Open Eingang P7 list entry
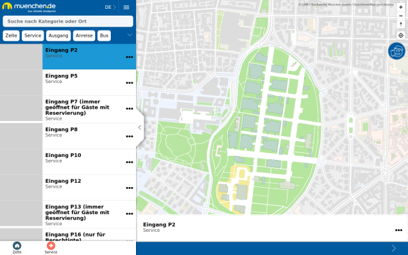The height and width of the screenshot is (255, 408). [x=68, y=109]
